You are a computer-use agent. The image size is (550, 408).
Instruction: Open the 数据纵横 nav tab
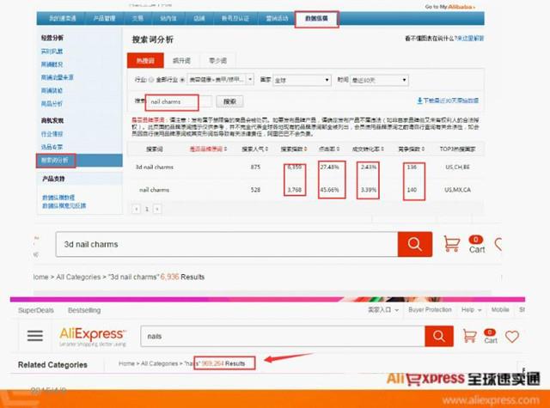(316, 19)
